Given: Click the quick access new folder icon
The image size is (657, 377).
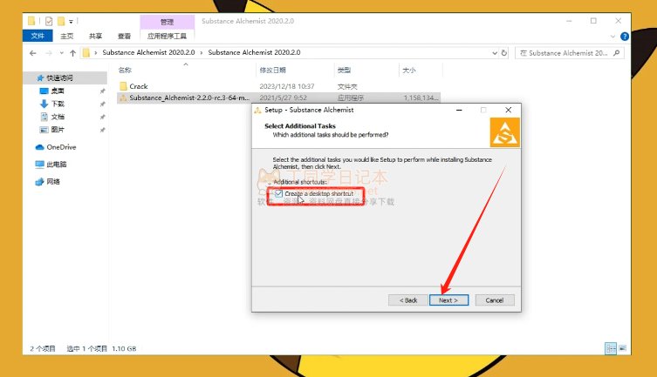Looking at the screenshot, I should pos(61,21).
